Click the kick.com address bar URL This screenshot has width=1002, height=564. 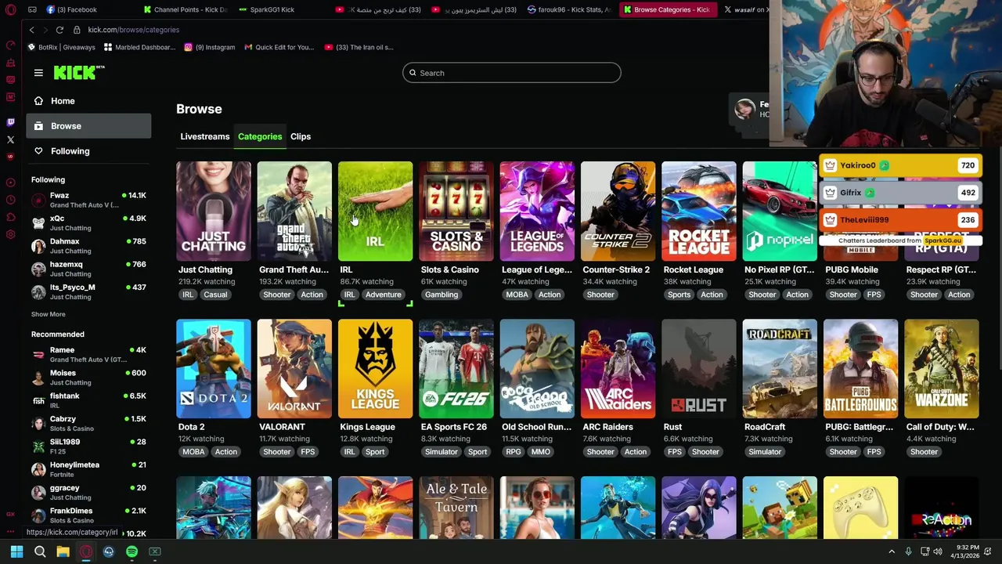click(x=134, y=30)
